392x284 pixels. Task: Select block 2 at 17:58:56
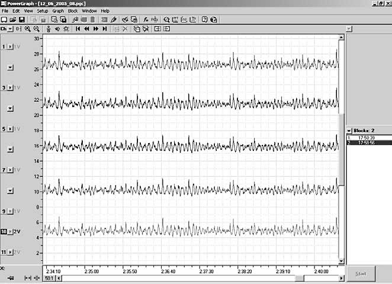[369, 143]
